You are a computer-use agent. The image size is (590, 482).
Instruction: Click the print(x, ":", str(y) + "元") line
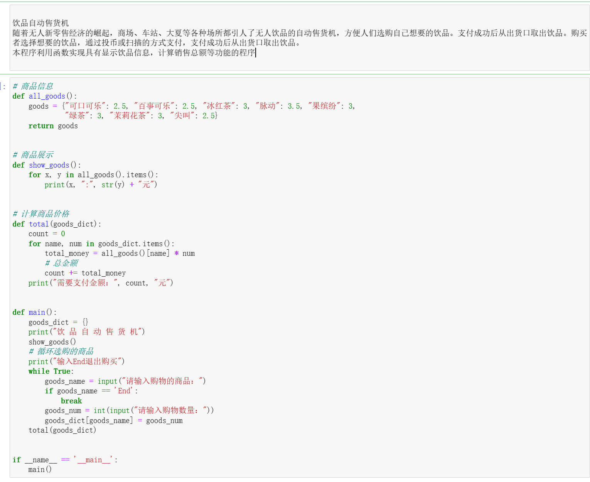pyautogui.click(x=101, y=185)
